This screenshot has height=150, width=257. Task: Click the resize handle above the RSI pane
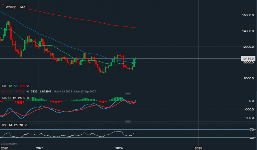point(128,121)
